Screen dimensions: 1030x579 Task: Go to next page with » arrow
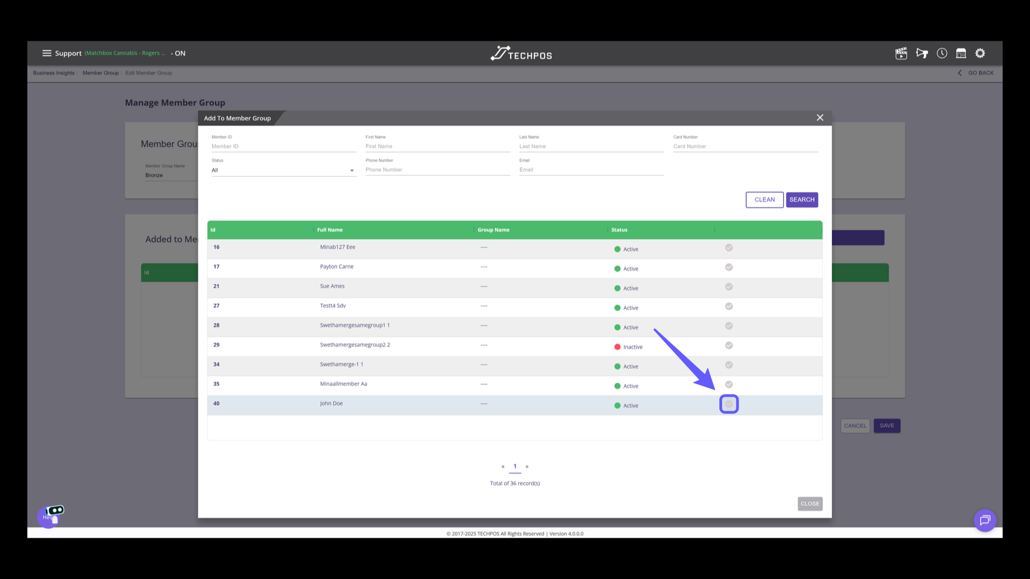(x=527, y=466)
